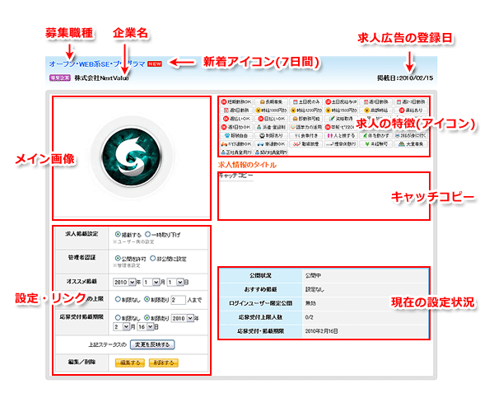Click the 服装自由 feature icon
The image size is (494, 412).
(236, 137)
